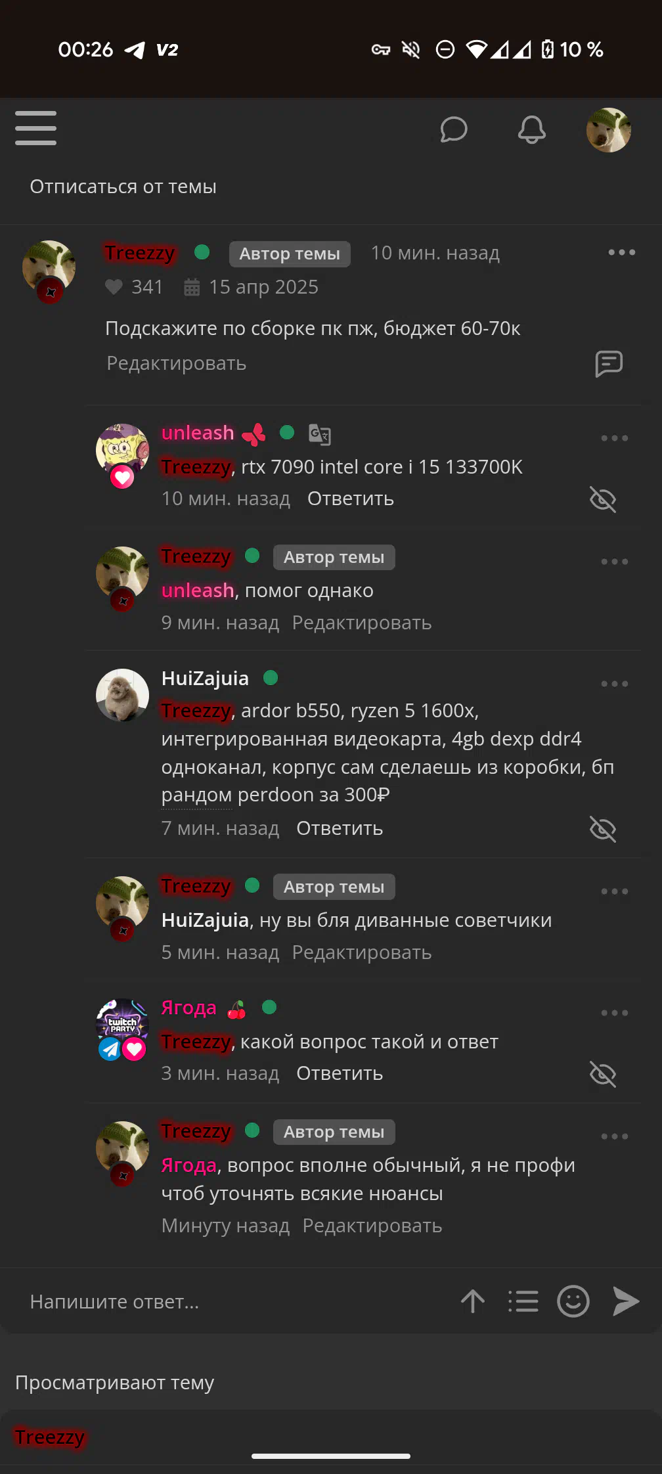The height and width of the screenshot is (1474, 662).
Task: Focus the 'Напишите ответ...' reply field
Action: pyautogui.click(x=230, y=1301)
